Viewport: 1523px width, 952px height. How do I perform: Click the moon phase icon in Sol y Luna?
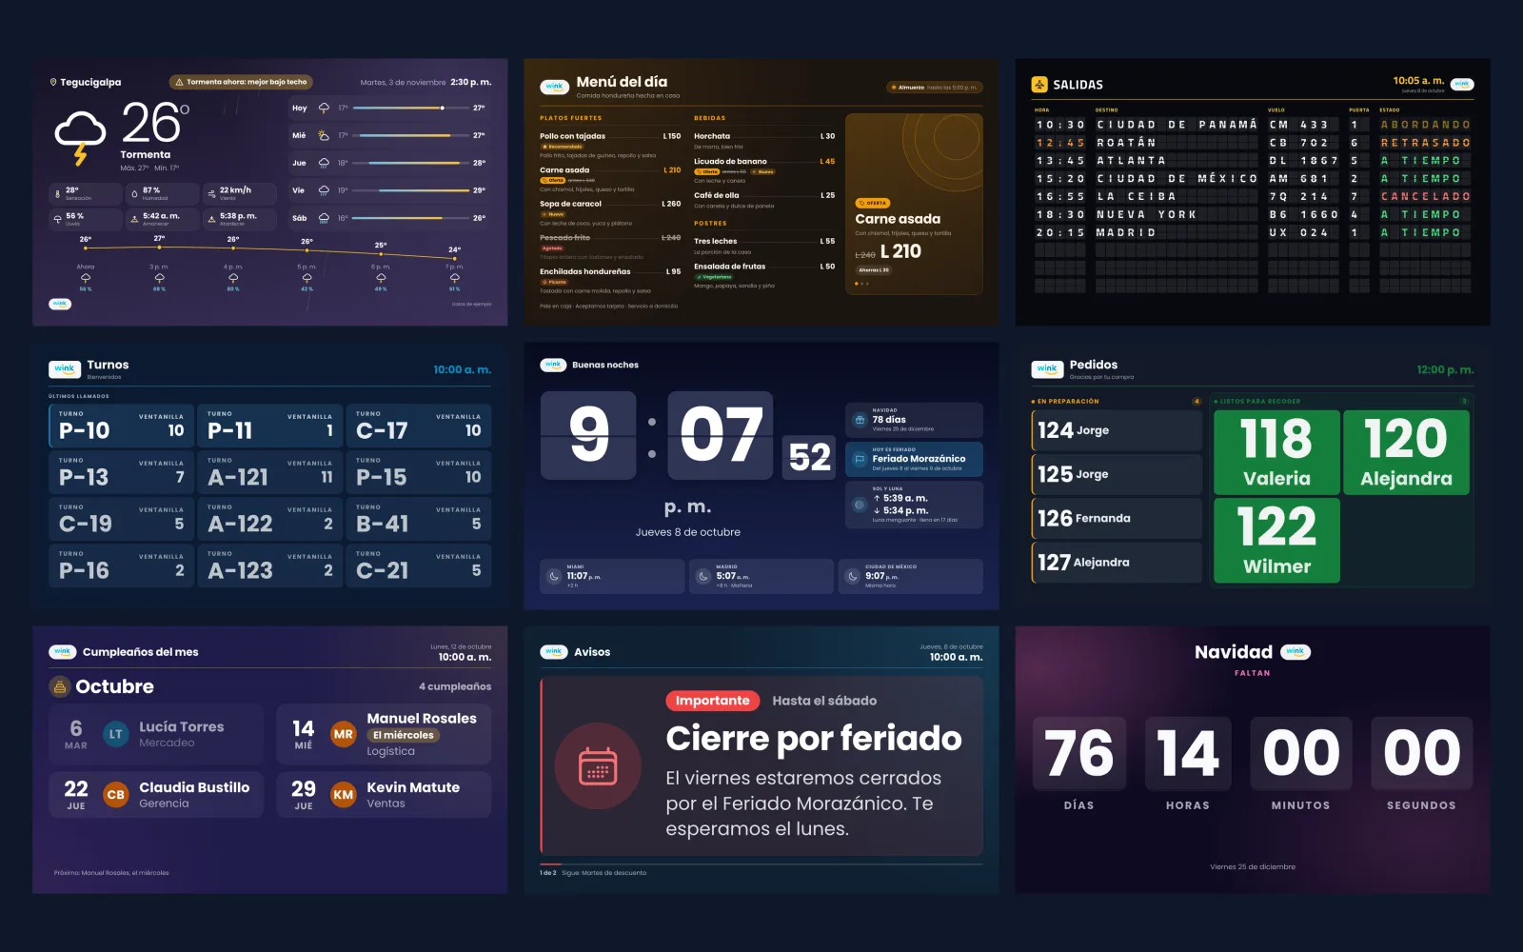860,505
